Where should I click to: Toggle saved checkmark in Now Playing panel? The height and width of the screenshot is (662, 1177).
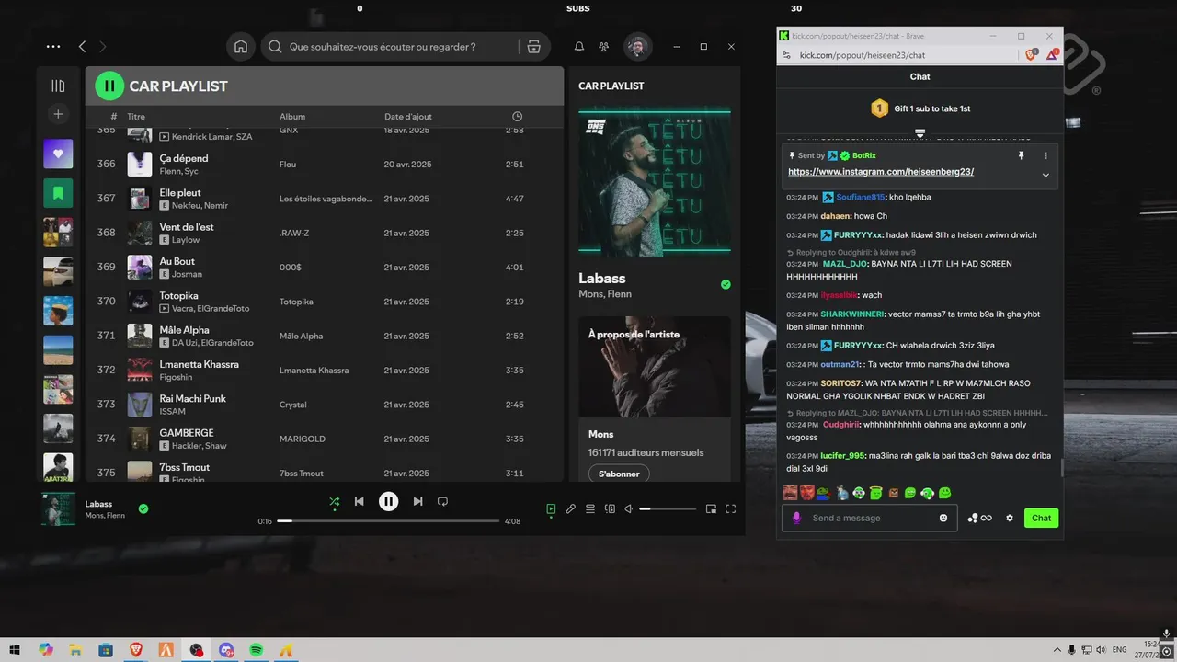tap(726, 285)
